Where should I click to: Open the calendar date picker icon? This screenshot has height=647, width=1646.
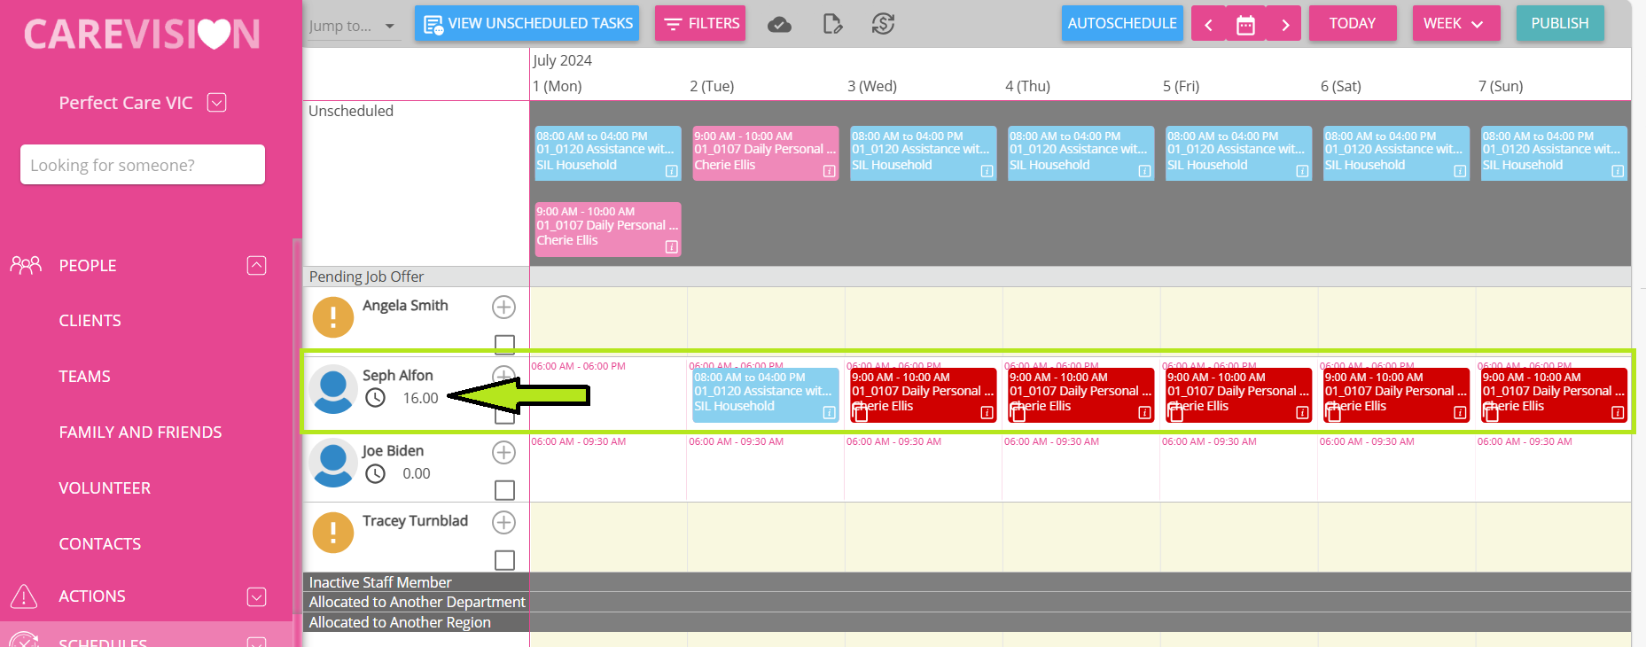pos(1245,24)
